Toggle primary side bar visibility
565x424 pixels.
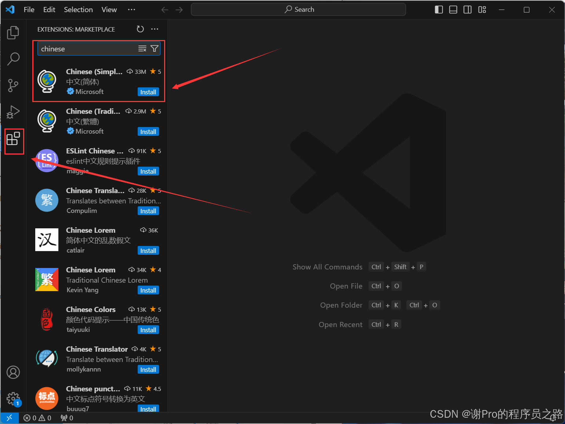pos(439,10)
